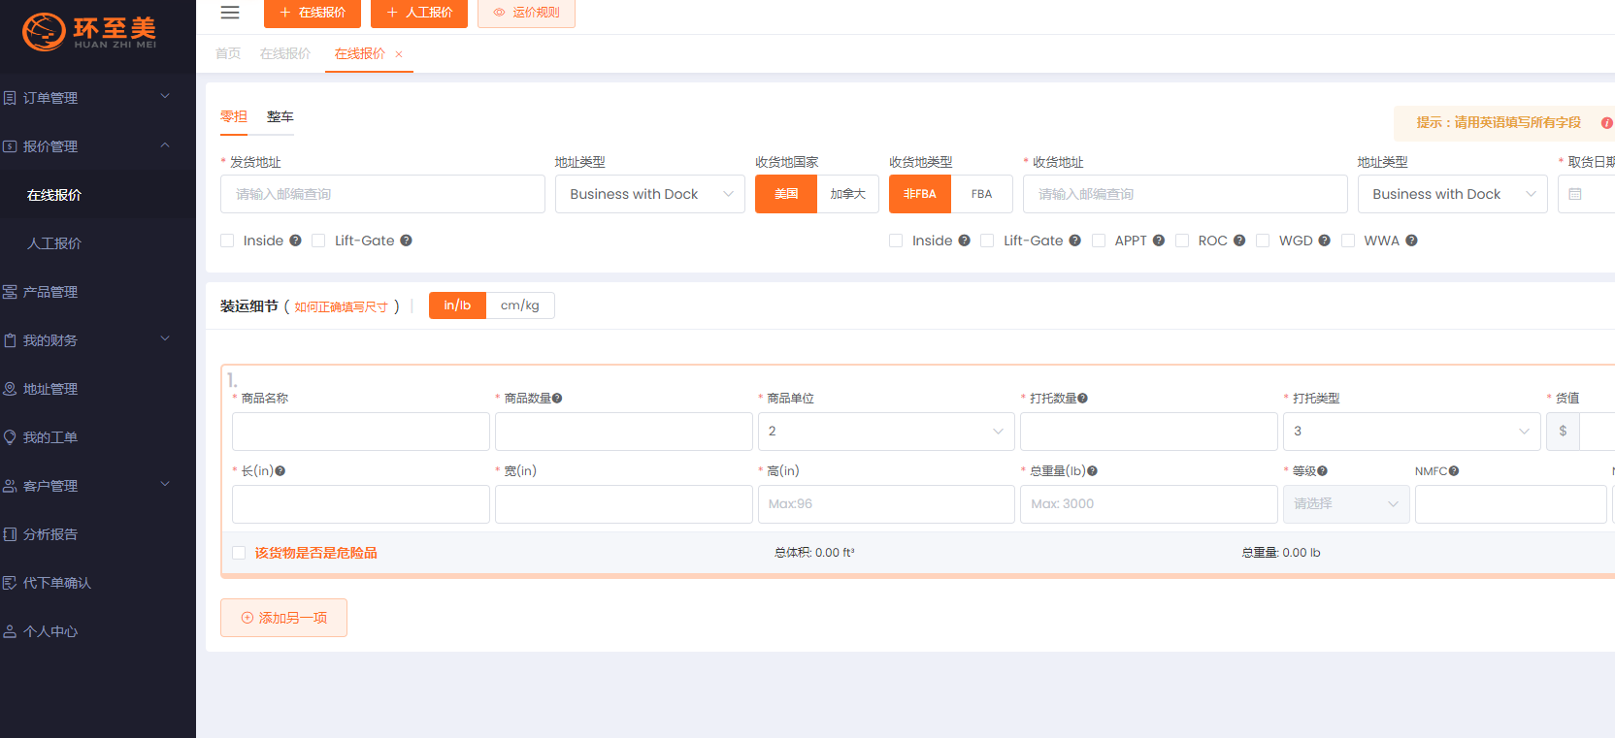Click the 添加另一项 button

(x=283, y=618)
